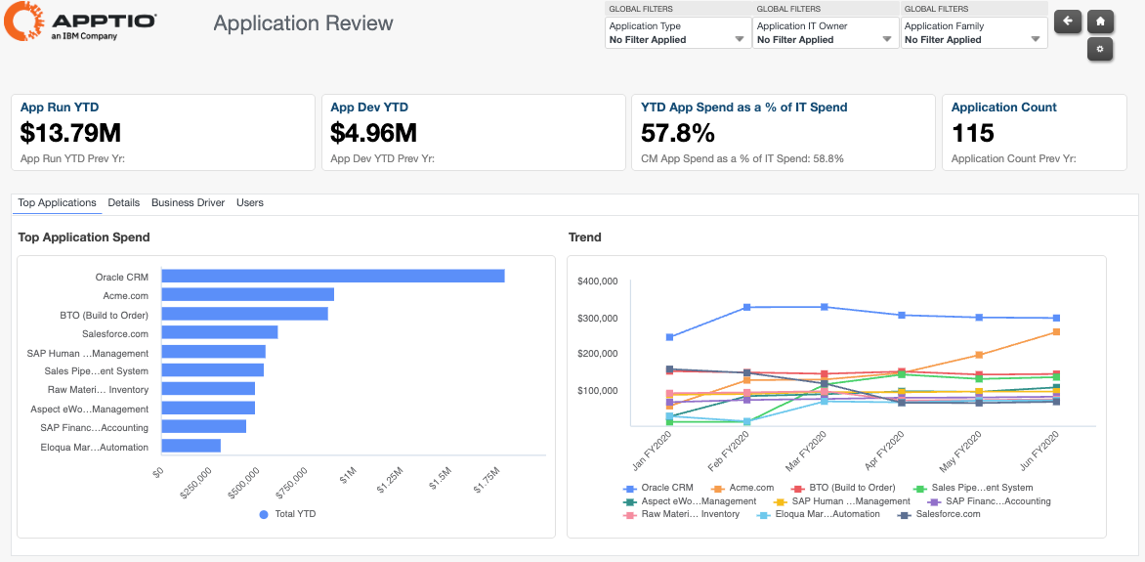Click the $1.75M axis label in bar chart

[x=487, y=482]
